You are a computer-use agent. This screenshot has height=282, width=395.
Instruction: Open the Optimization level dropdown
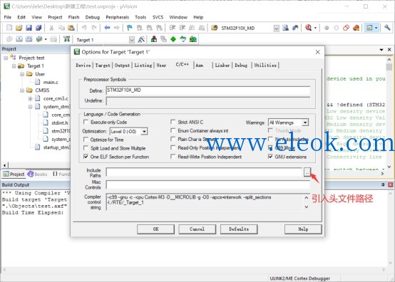144,131
